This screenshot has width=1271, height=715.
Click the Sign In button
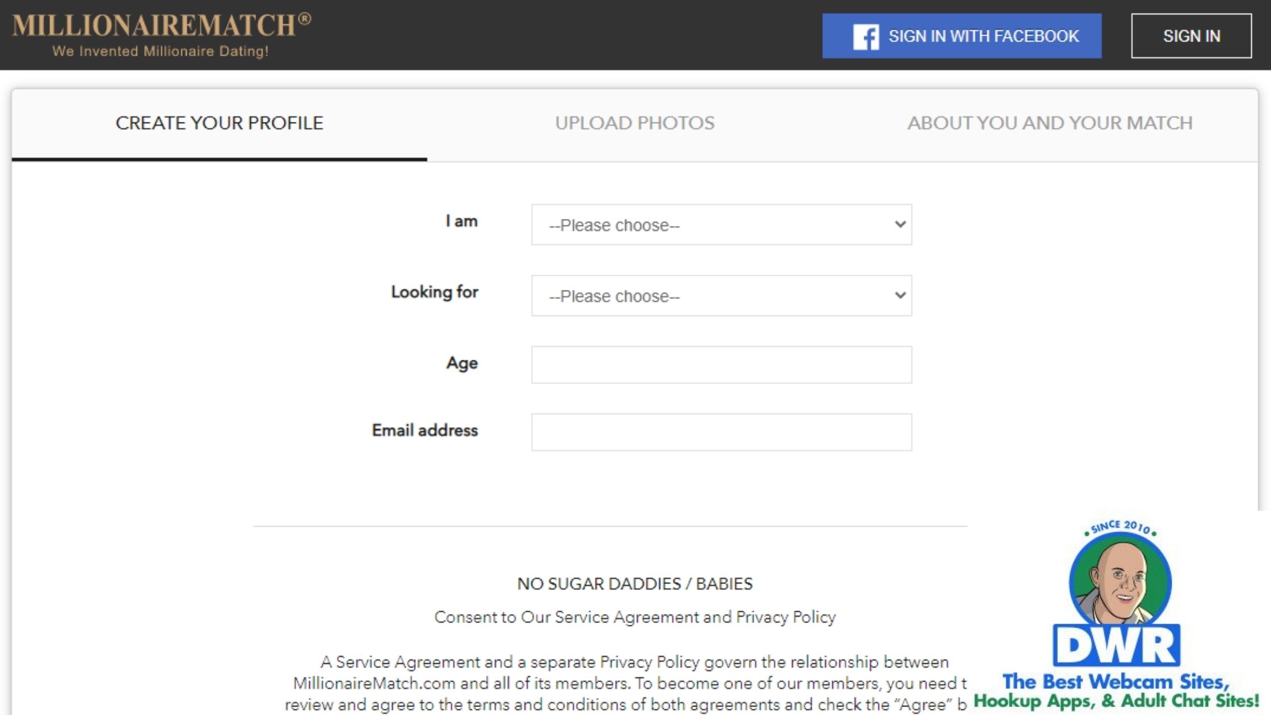1191,36
